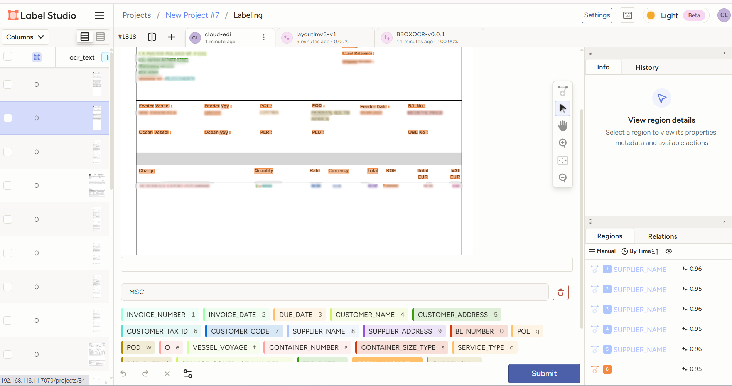The height and width of the screenshot is (386, 732).
Task: Switch to the History tab
Action: pyautogui.click(x=647, y=67)
